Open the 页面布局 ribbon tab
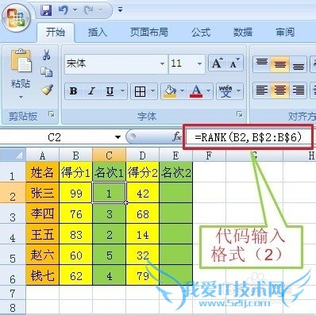 click(x=149, y=33)
